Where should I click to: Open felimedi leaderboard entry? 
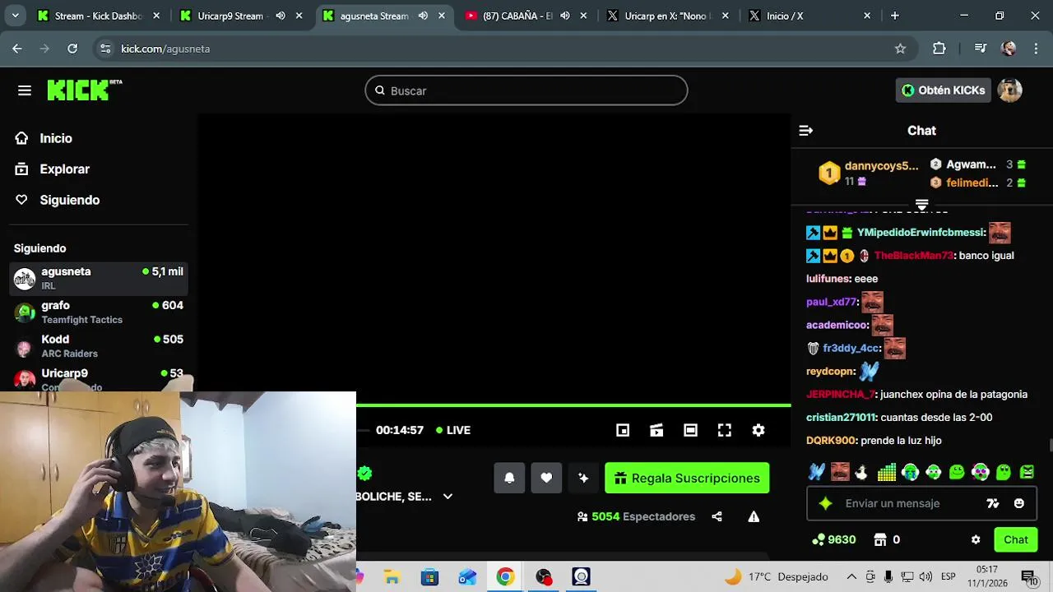[978, 183]
